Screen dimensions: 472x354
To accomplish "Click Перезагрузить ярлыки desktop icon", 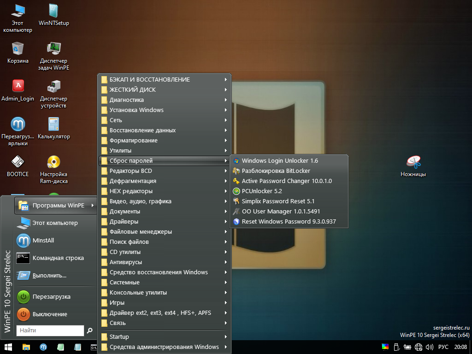I will tap(18, 132).
